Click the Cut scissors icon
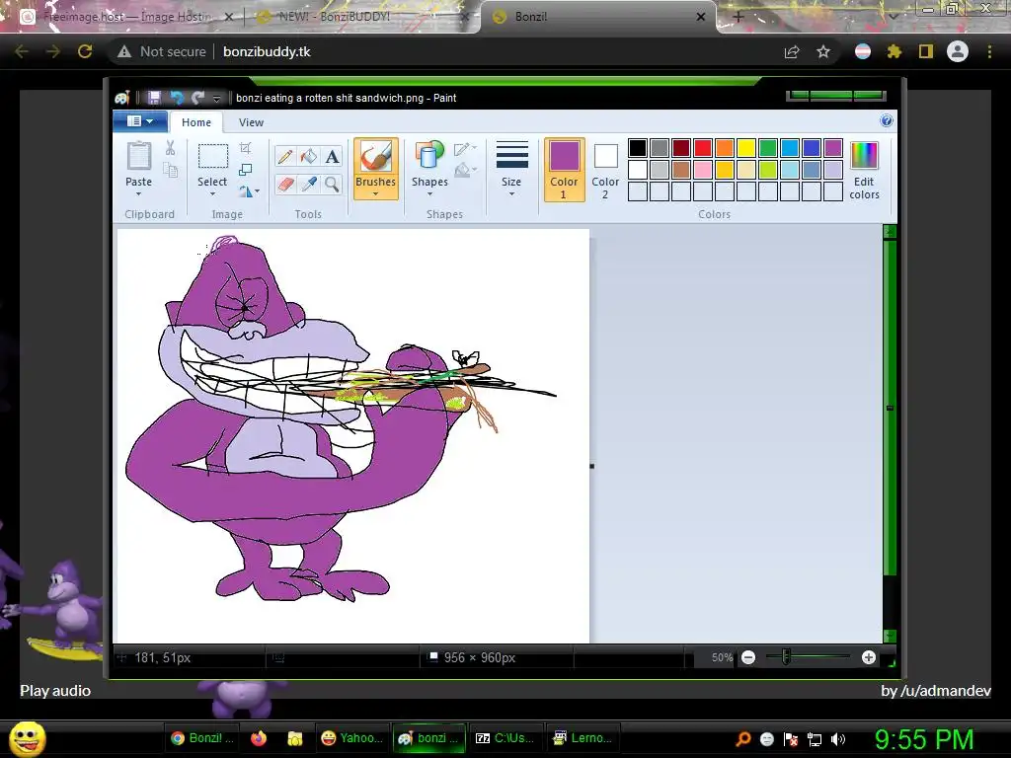 [170, 148]
